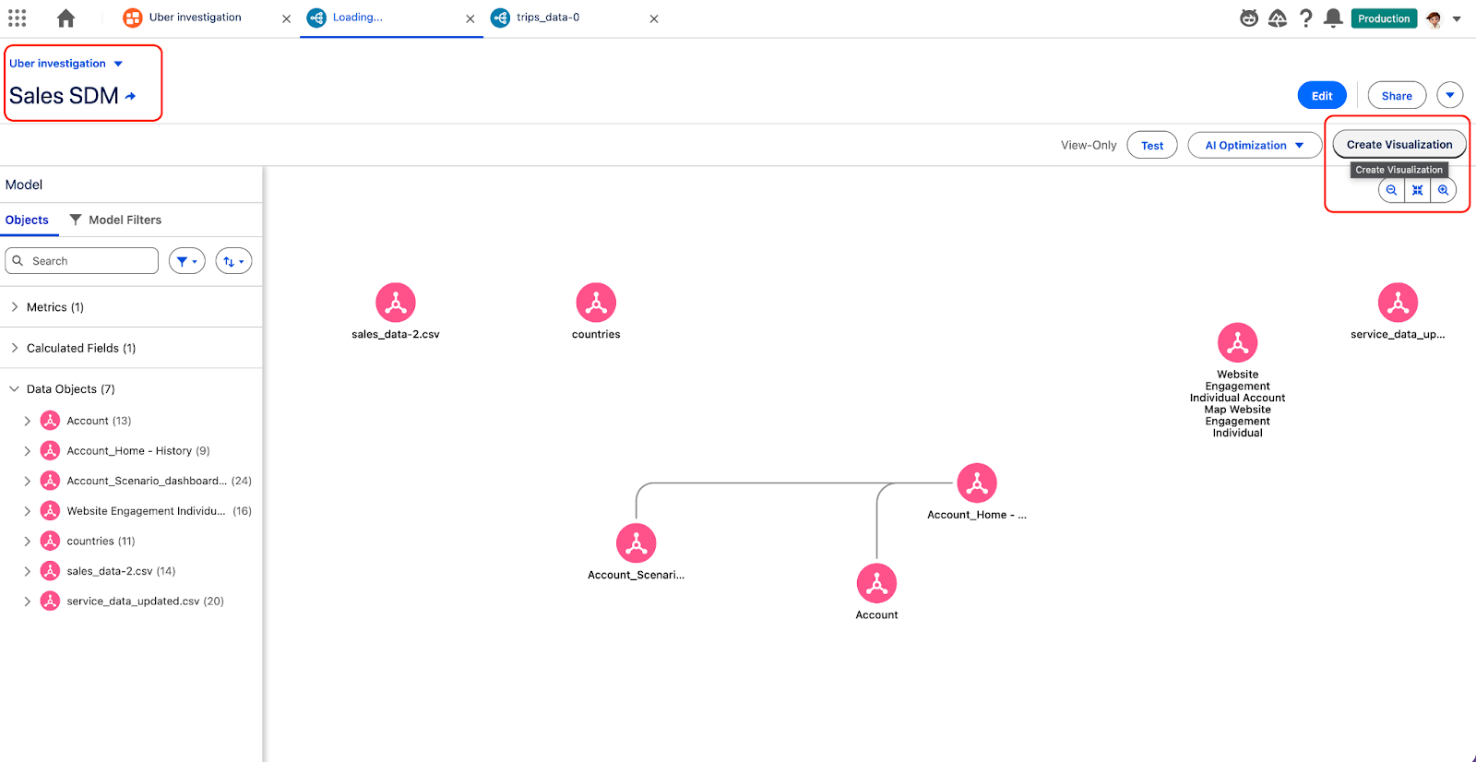Click the Account node on canvas
This screenshot has height=762, width=1476.
(x=876, y=584)
